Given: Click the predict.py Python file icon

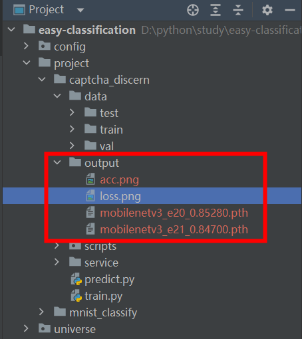Looking at the screenshot, I should click(76, 279).
